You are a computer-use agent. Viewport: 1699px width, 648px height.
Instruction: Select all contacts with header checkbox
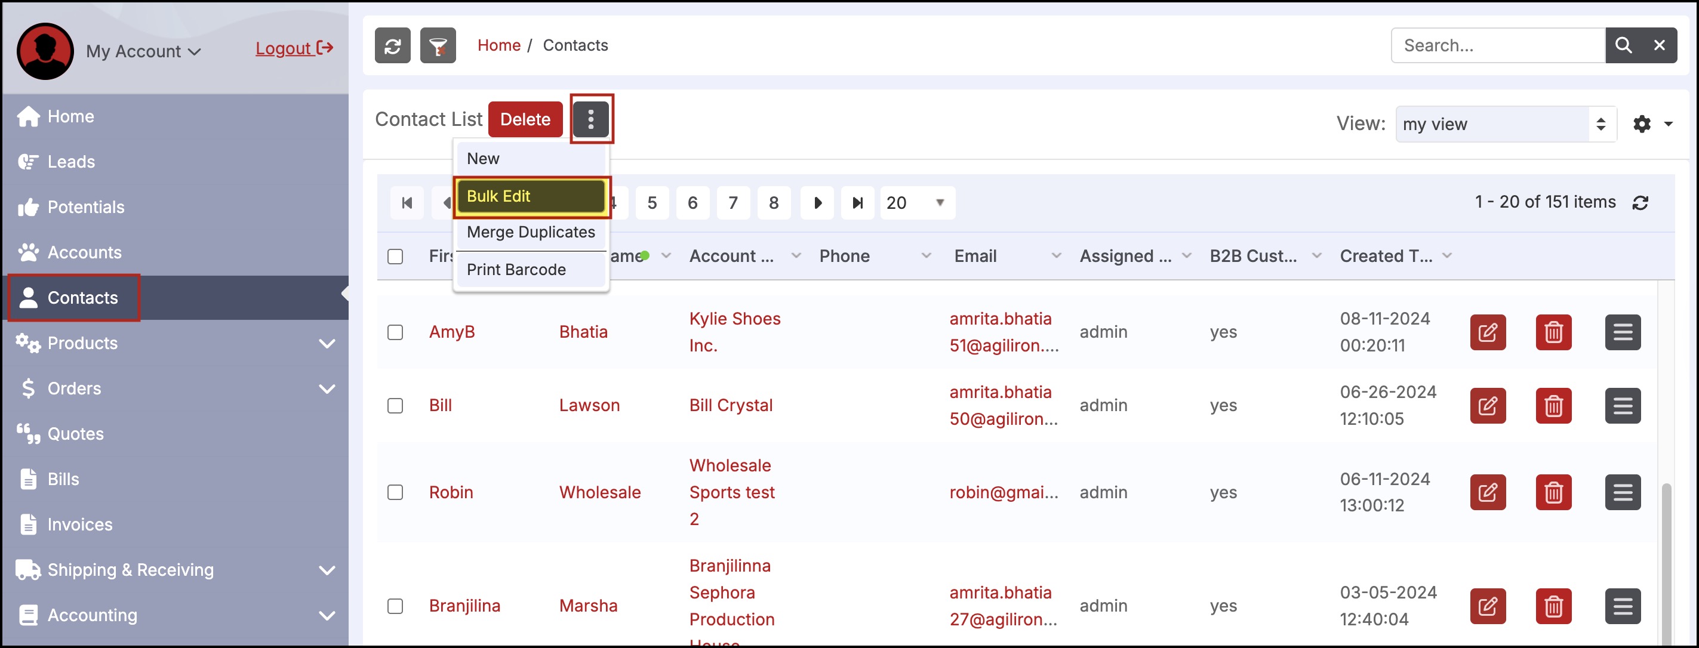coord(395,257)
